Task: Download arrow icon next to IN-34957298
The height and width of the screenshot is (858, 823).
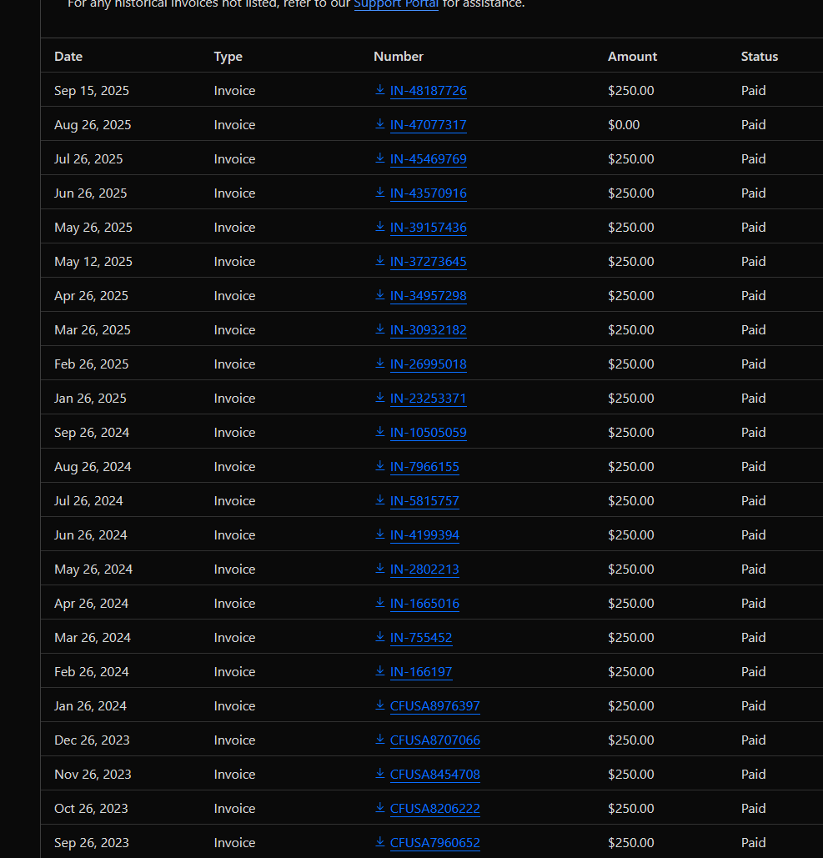Action: pyautogui.click(x=379, y=295)
